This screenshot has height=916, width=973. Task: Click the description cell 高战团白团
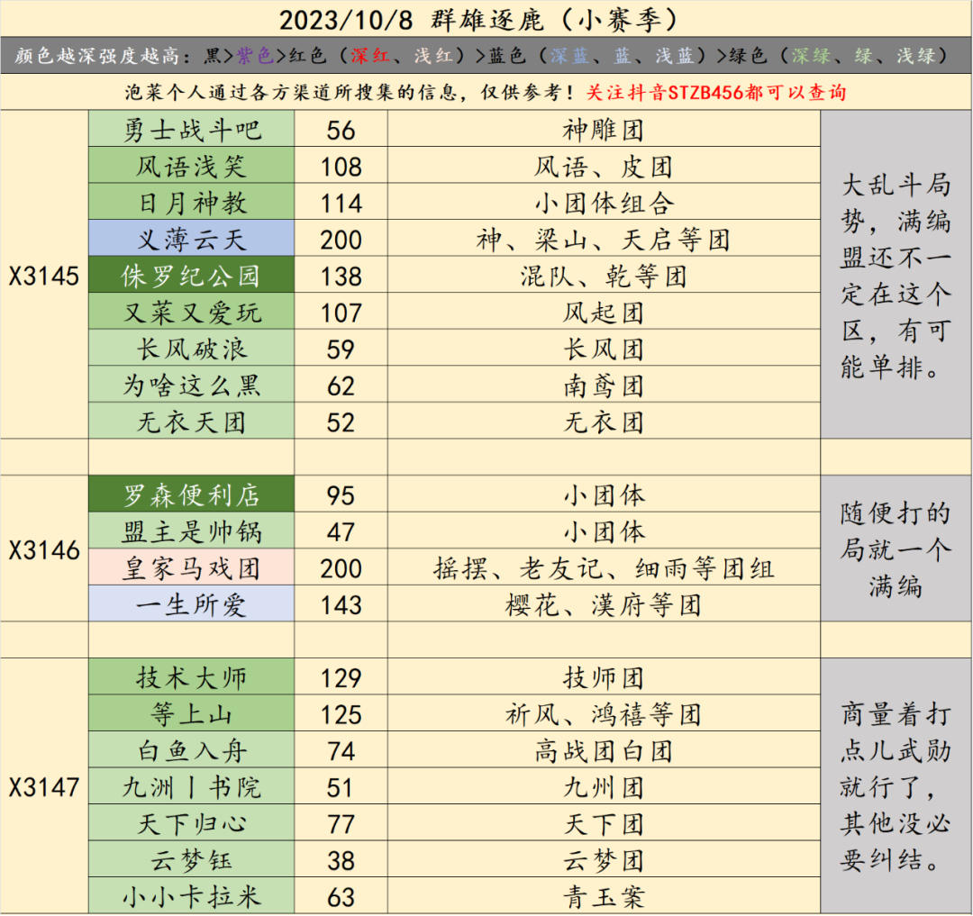(604, 750)
